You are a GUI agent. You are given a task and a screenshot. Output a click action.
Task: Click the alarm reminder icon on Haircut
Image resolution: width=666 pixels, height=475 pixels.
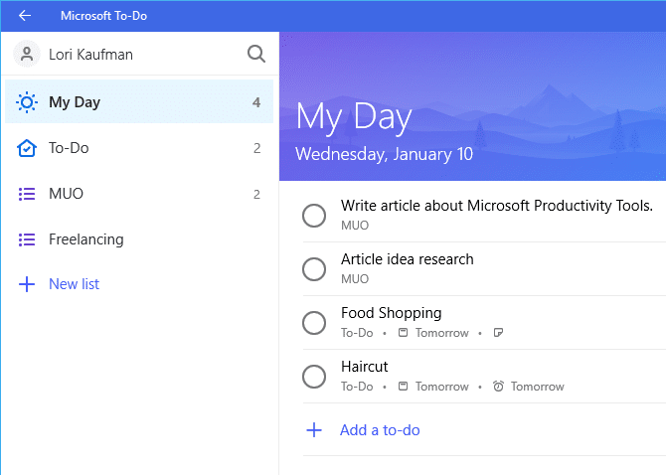(x=498, y=386)
